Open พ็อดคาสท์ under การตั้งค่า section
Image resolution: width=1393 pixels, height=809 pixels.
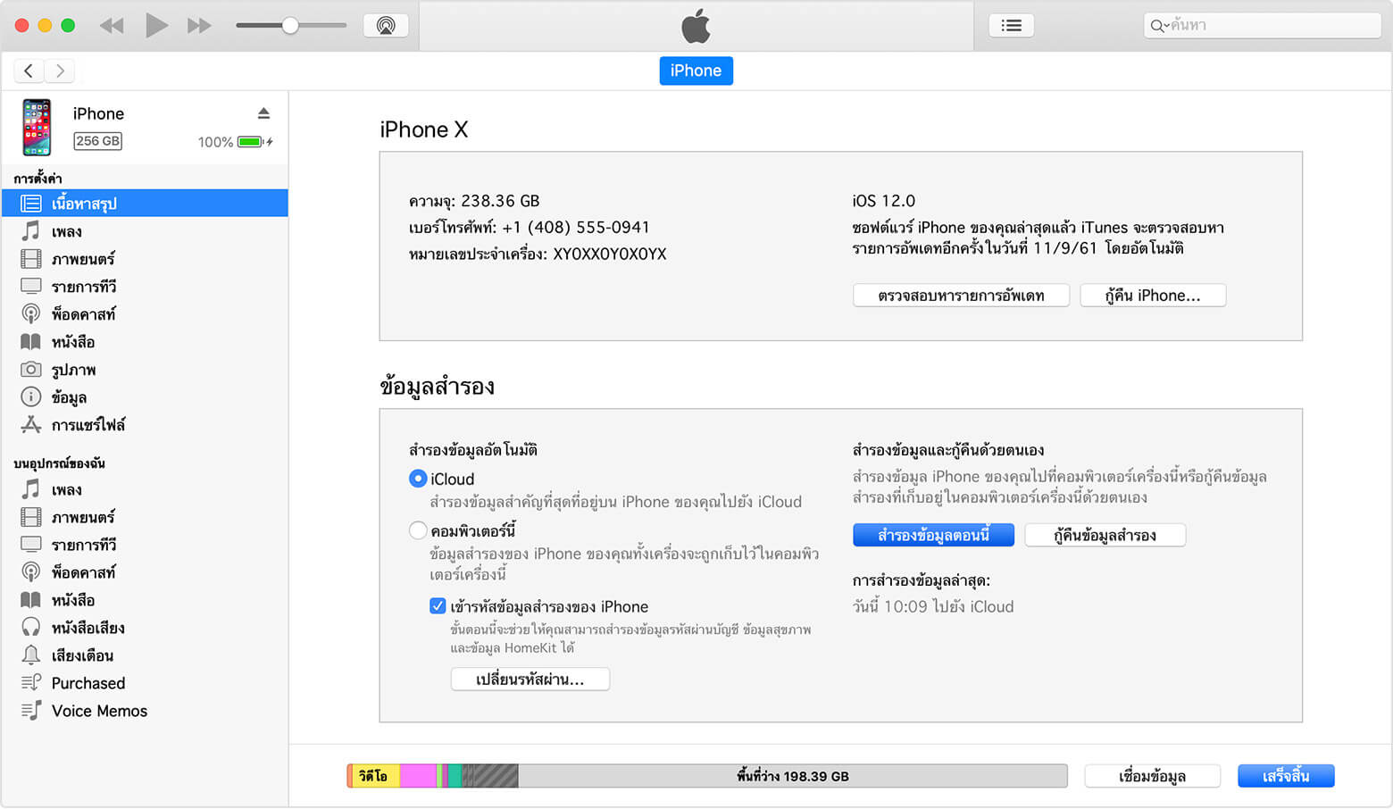(83, 314)
